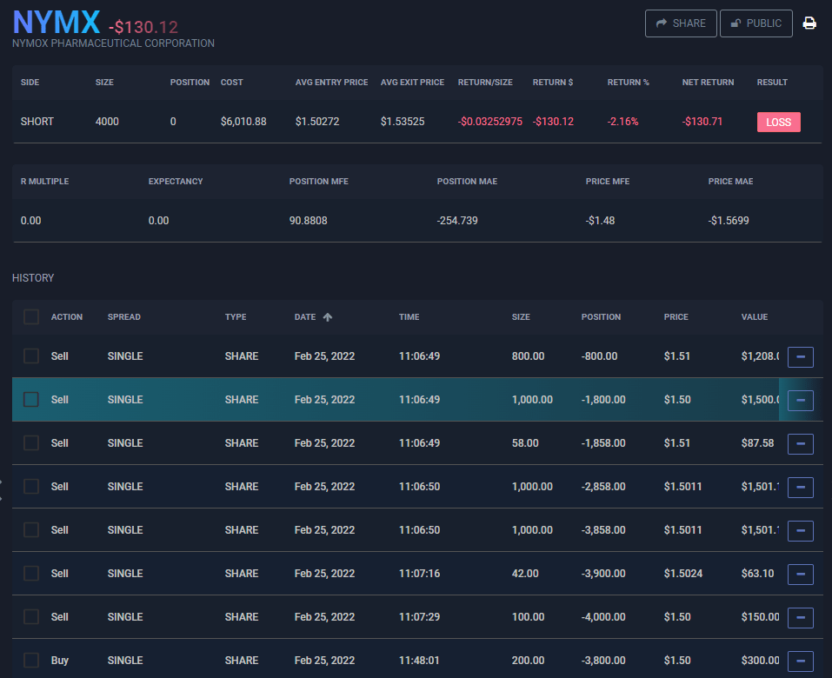832x678 pixels.
Task: Check the box for the 800.00 sell row
Action: click(31, 356)
